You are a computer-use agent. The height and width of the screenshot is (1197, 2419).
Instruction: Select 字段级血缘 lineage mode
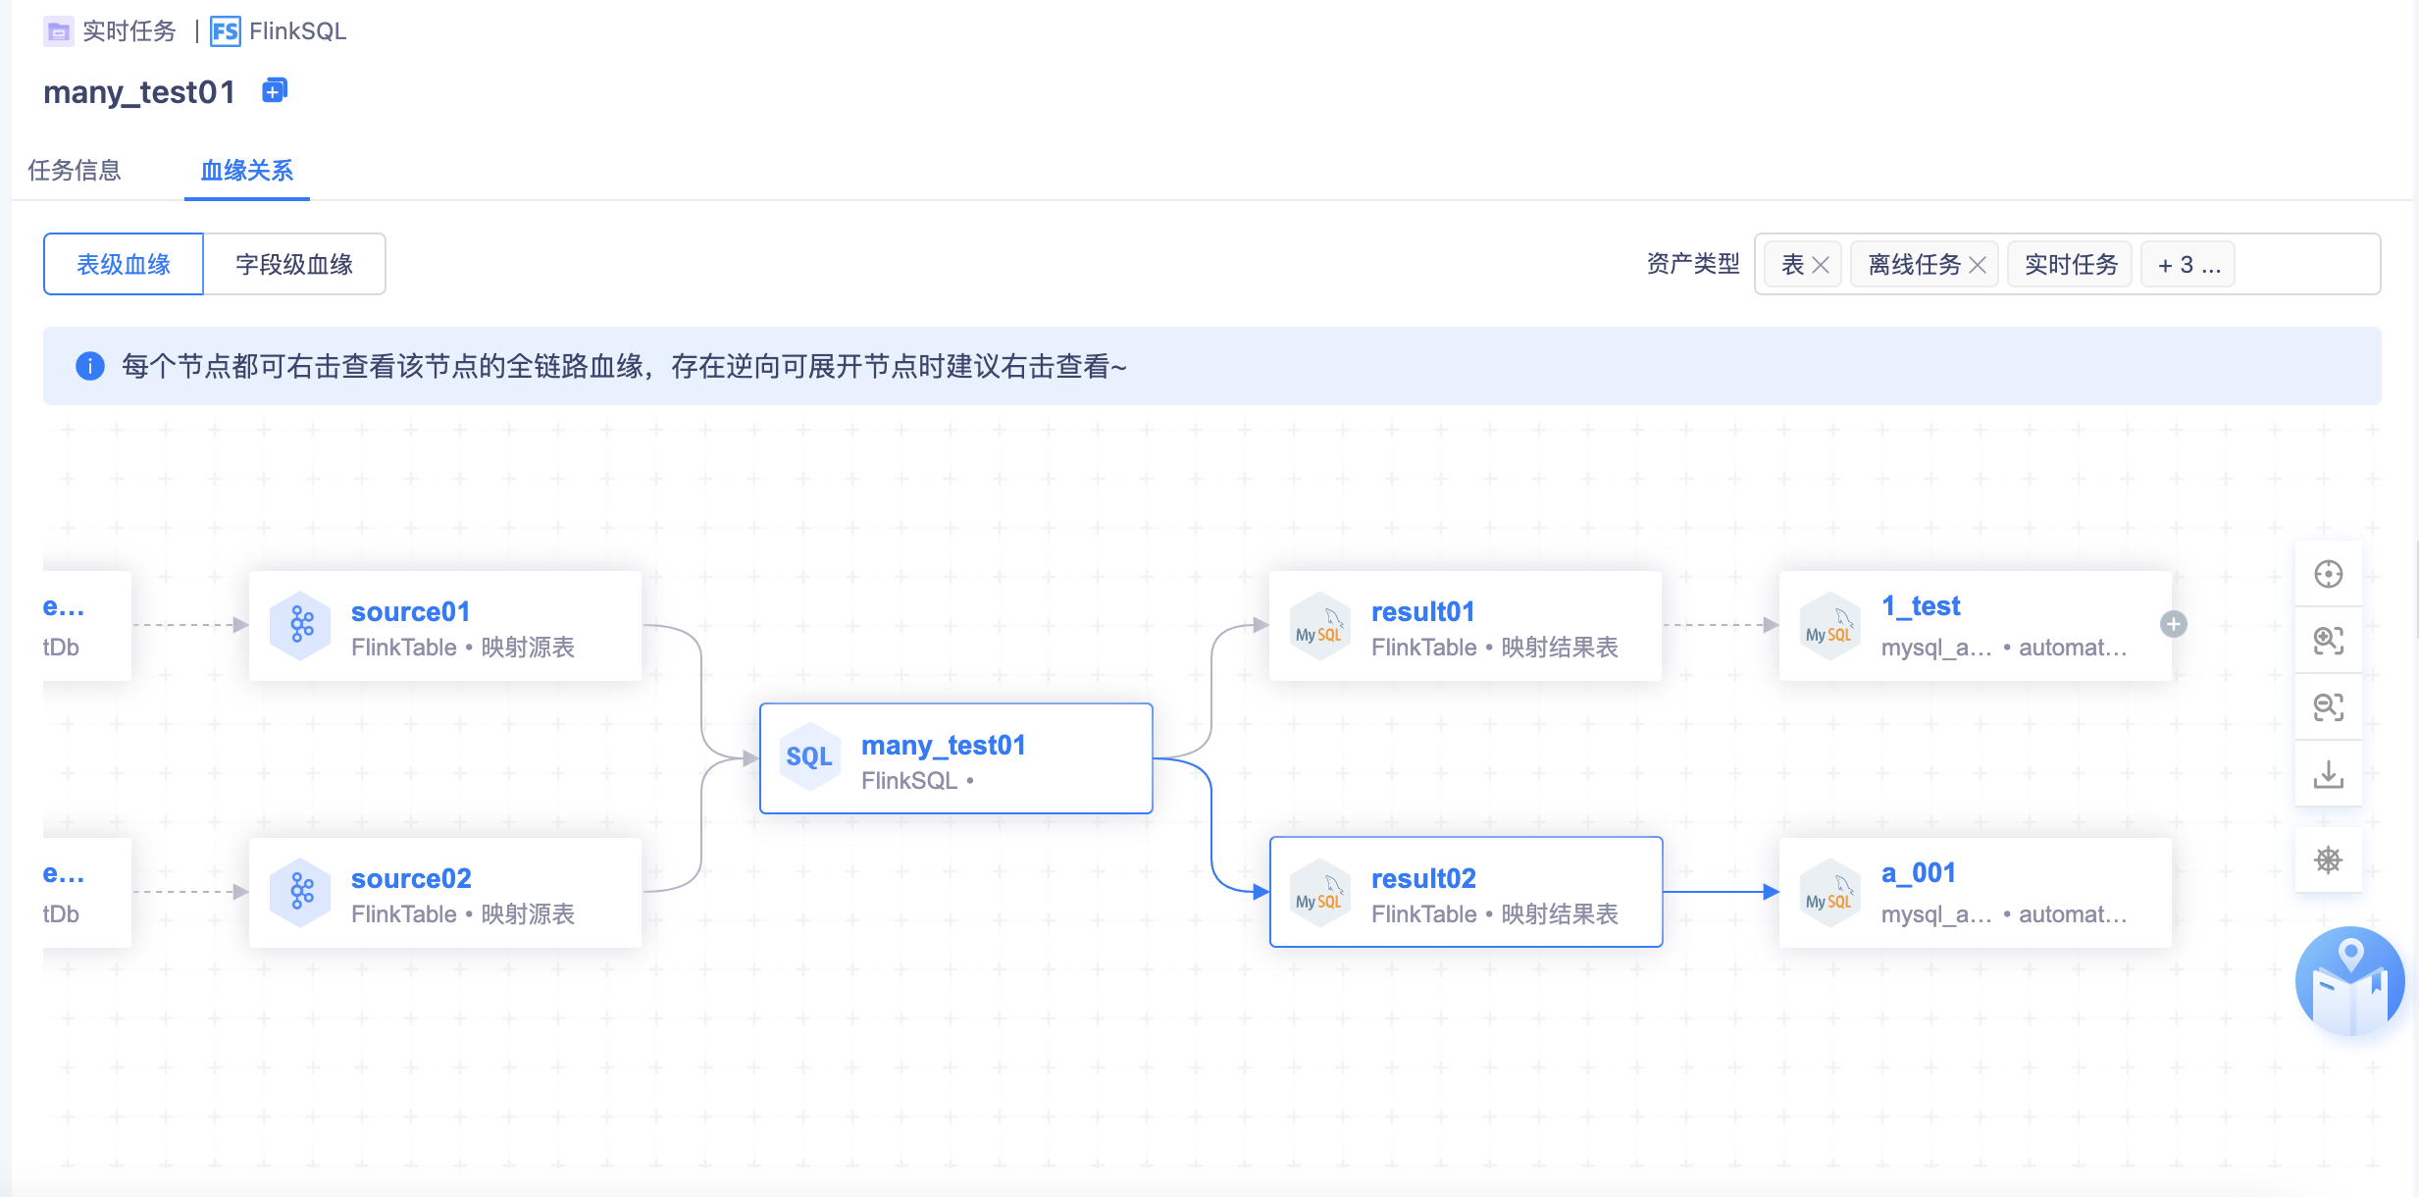[x=294, y=264]
